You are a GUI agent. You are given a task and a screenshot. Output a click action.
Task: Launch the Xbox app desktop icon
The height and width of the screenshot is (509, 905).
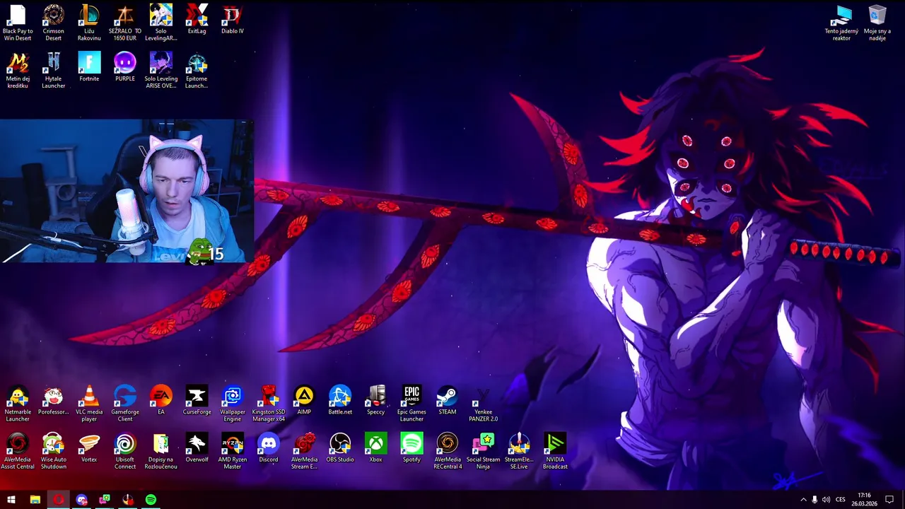coord(375,448)
